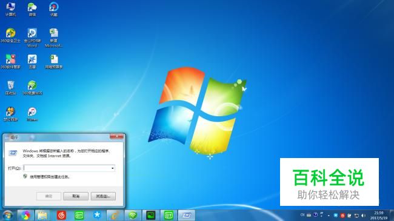The width and height of the screenshot is (394, 221).
Task: Open the blue star app in taskbar
Action: point(97,215)
